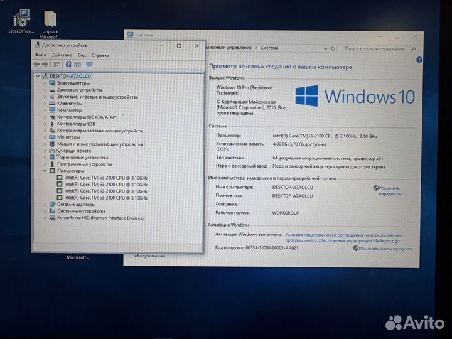
Task: Open the address bar dropdown arrow in System window
Action: point(325,49)
